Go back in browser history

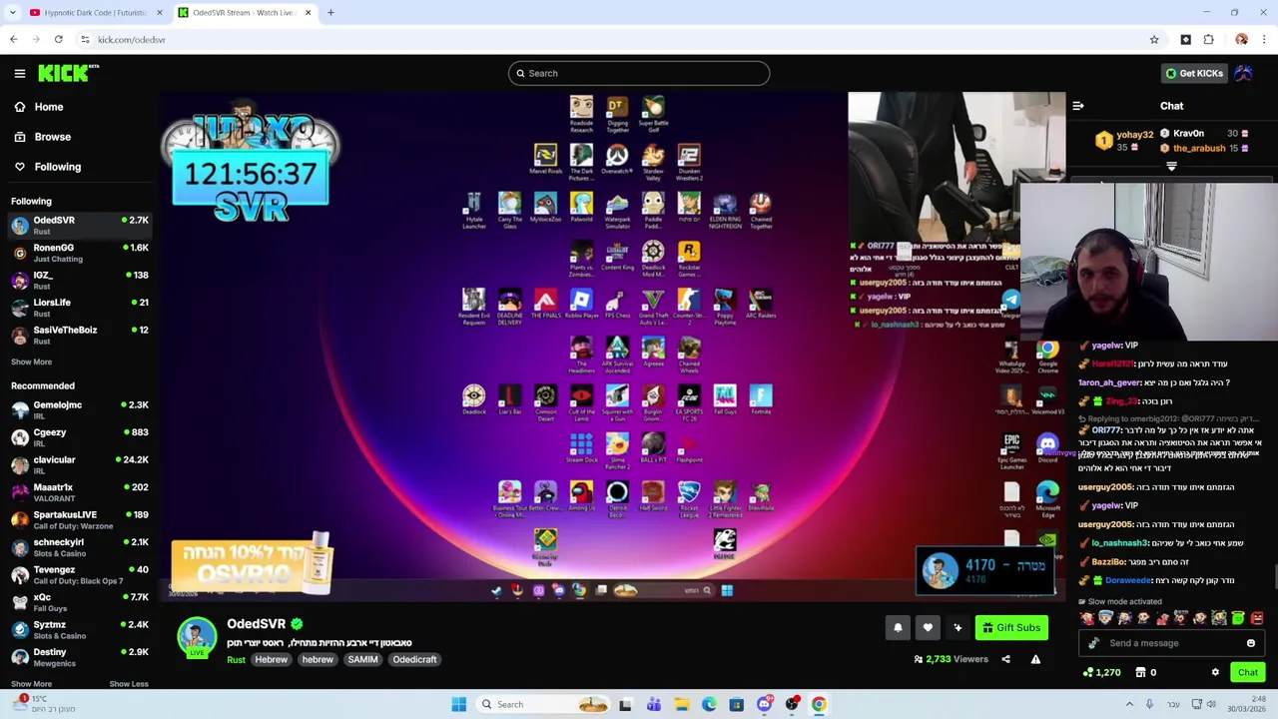point(13,39)
